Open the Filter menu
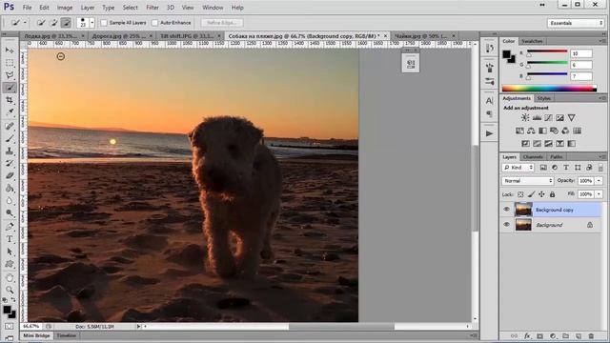610x343 pixels. pos(152,8)
